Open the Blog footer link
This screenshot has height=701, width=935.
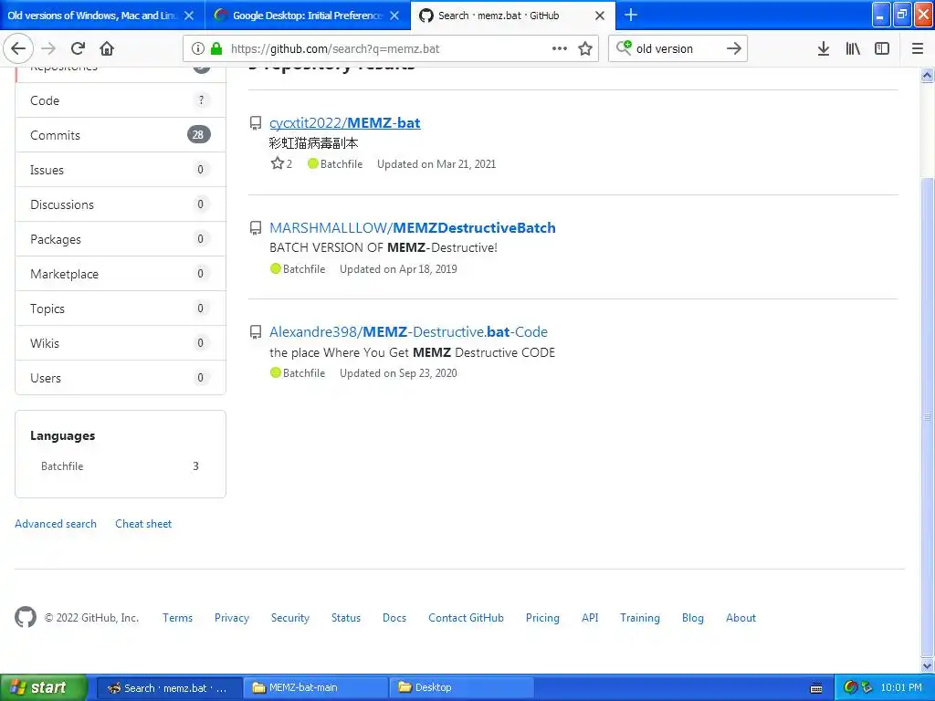tap(693, 618)
